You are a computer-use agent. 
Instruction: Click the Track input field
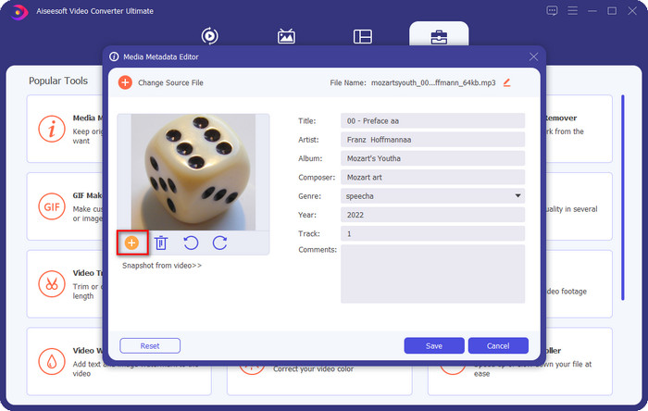tap(432, 234)
